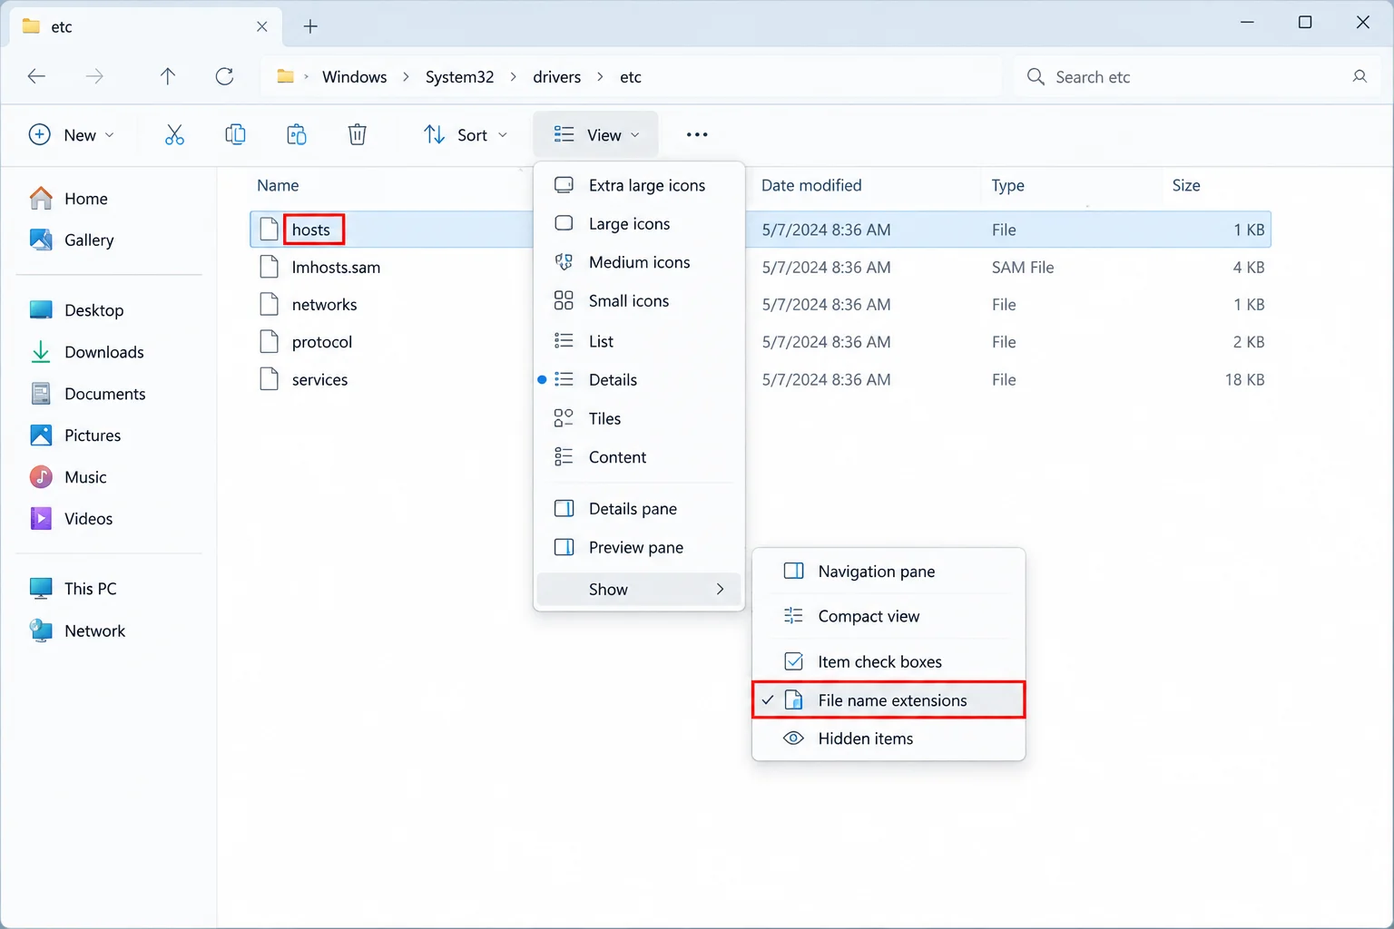The width and height of the screenshot is (1394, 929).
Task: Choose Medium icons view
Action: tap(639, 262)
